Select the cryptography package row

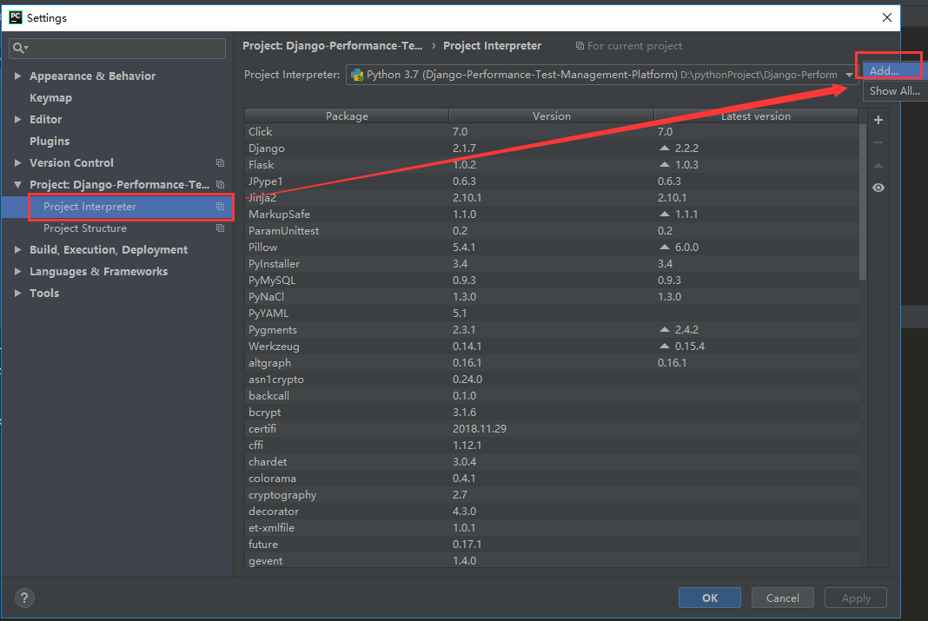(x=552, y=495)
